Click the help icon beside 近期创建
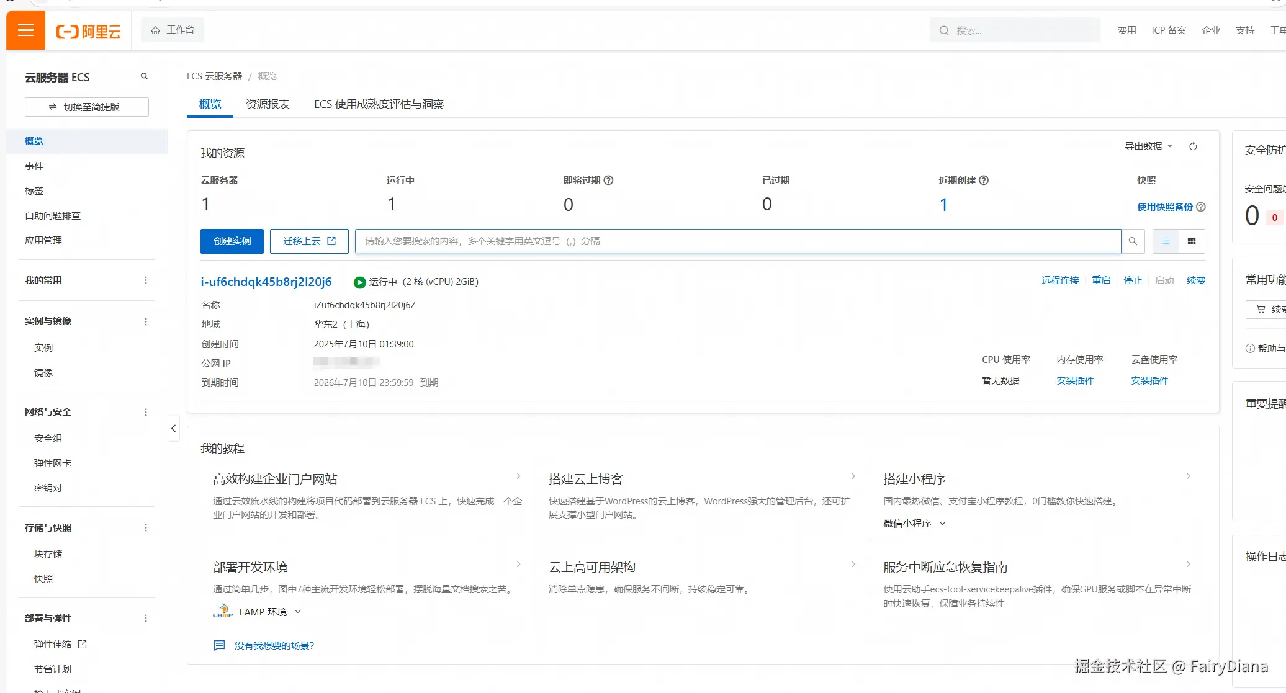 (x=984, y=181)
